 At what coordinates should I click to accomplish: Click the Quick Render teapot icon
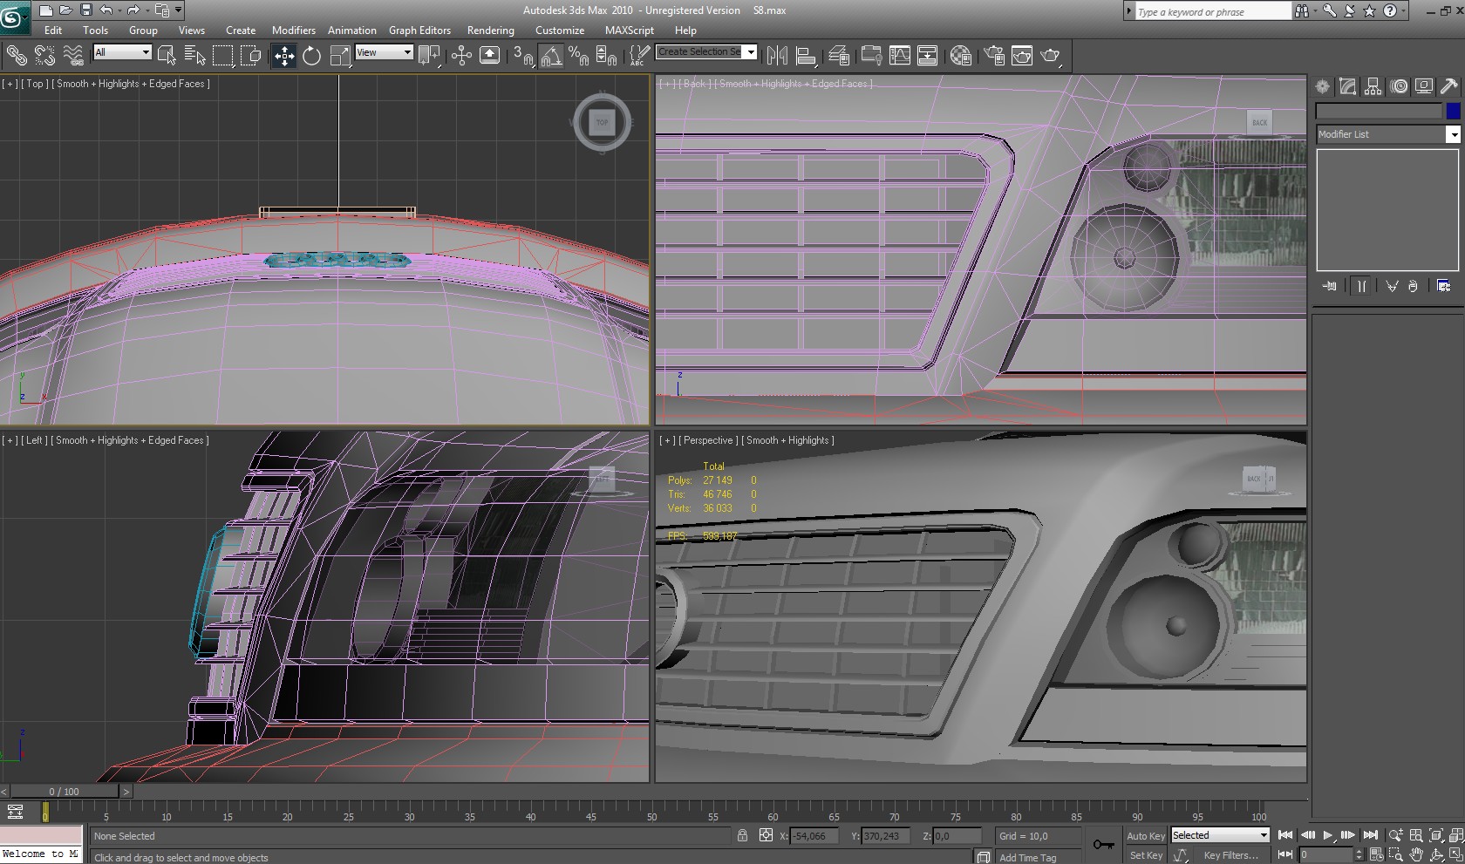click(1051, 56)
